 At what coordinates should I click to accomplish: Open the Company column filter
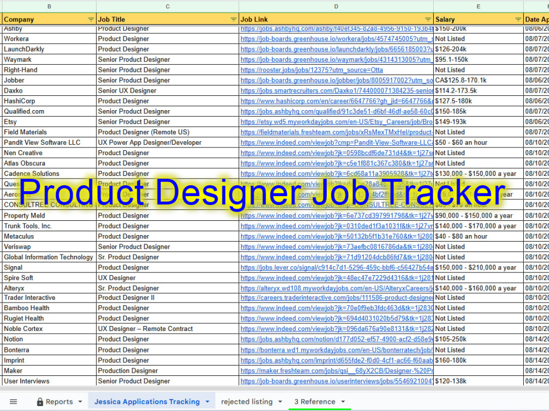91,20
